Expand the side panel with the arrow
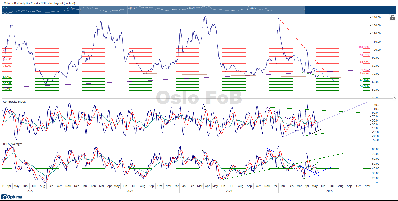The height and width of the screenshot is (201, 398). tap(395, 98)
